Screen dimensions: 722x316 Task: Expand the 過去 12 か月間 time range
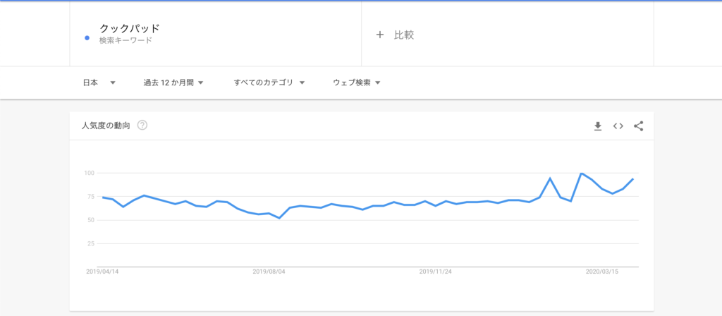[x=173, y=83]
